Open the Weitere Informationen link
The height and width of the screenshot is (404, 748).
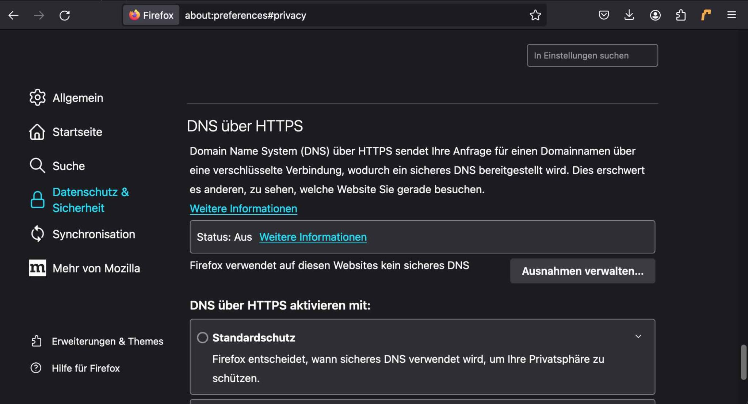(x=243, y=208)
